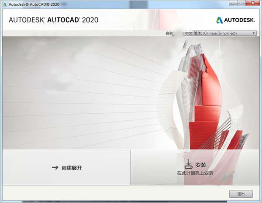Click the AUTODESK AUTOCAD 2020 header title
Screen dimensions: 262x203
point(54,20)
